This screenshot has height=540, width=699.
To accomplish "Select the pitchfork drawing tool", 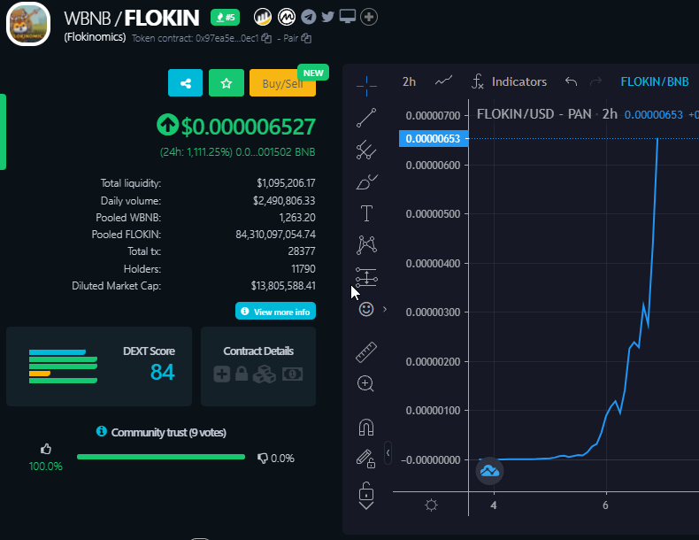I will pyautogui.click(x=366, y=150).
